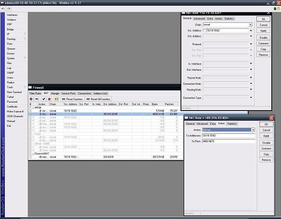
Task: Open Action dropdown in lower NAT Rule
Action: pyautogui.click(x=253, y=130)
